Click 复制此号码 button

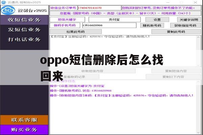tap(176, 32)
